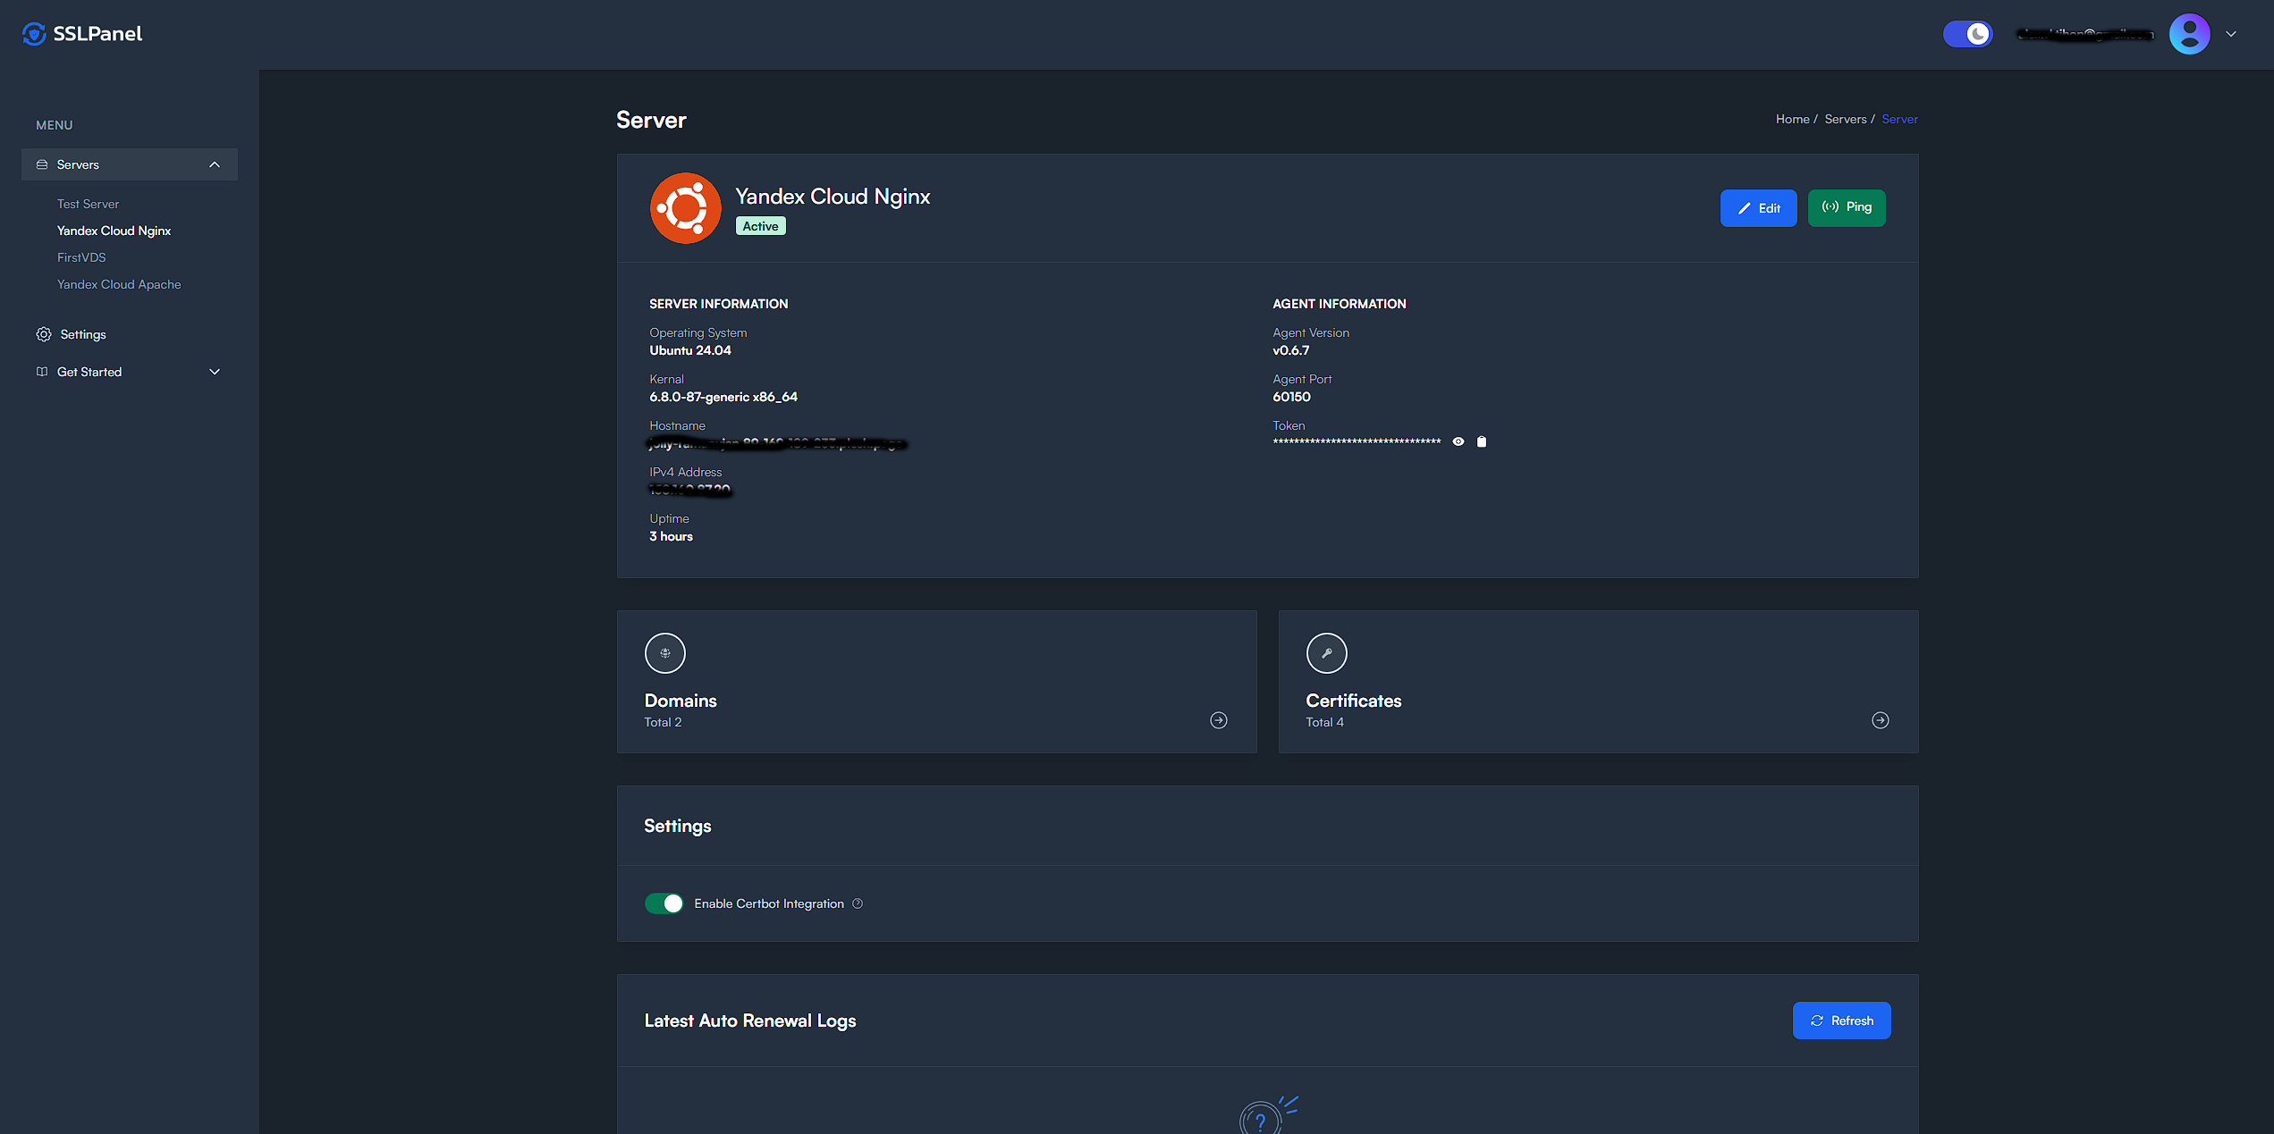Image resolution: width=2274 pixels, height=1134 pixels.
Task: Click the Ubuntu server logo
Action: click(685, 208)
